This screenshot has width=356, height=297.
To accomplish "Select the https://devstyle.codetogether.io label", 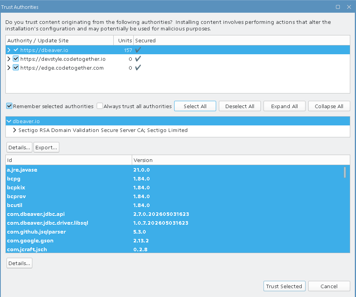I will point(63,59).
